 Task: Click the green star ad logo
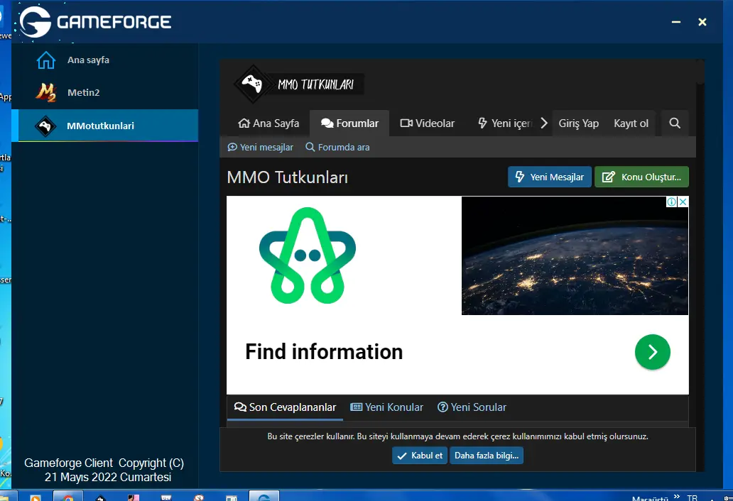point(307,255)
